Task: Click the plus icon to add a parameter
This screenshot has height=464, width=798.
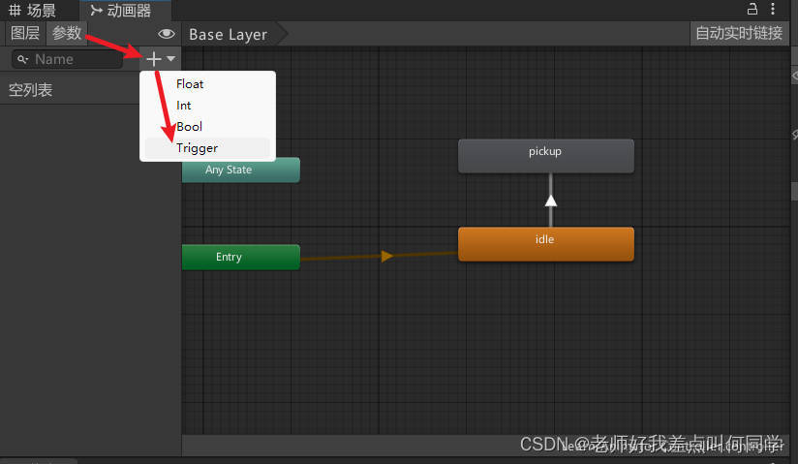Action: click(x=153, y=59)
